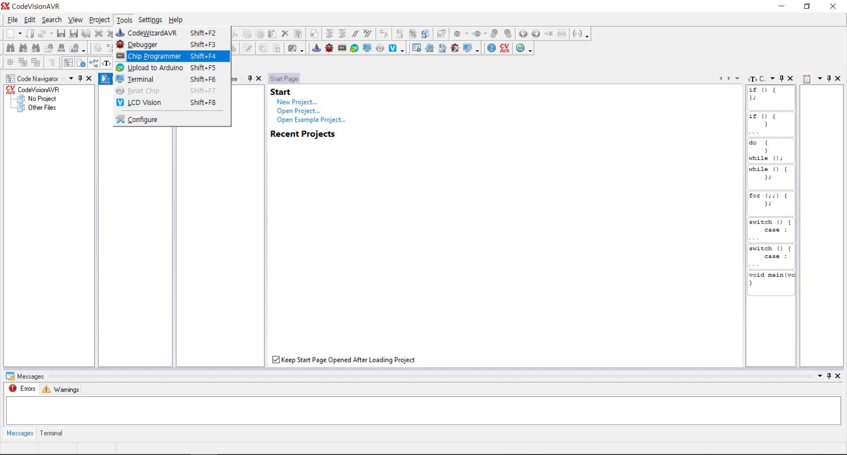The width and height of the screenshot is (847, 455).
Task: Click the Function Call Tree toolbar icon
Action: tap(94, 63)
